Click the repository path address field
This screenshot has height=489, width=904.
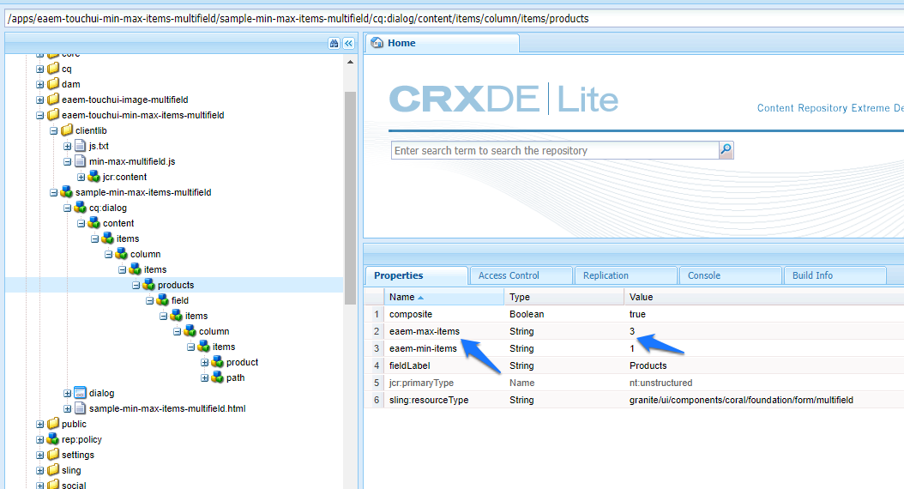click(455, 19)
